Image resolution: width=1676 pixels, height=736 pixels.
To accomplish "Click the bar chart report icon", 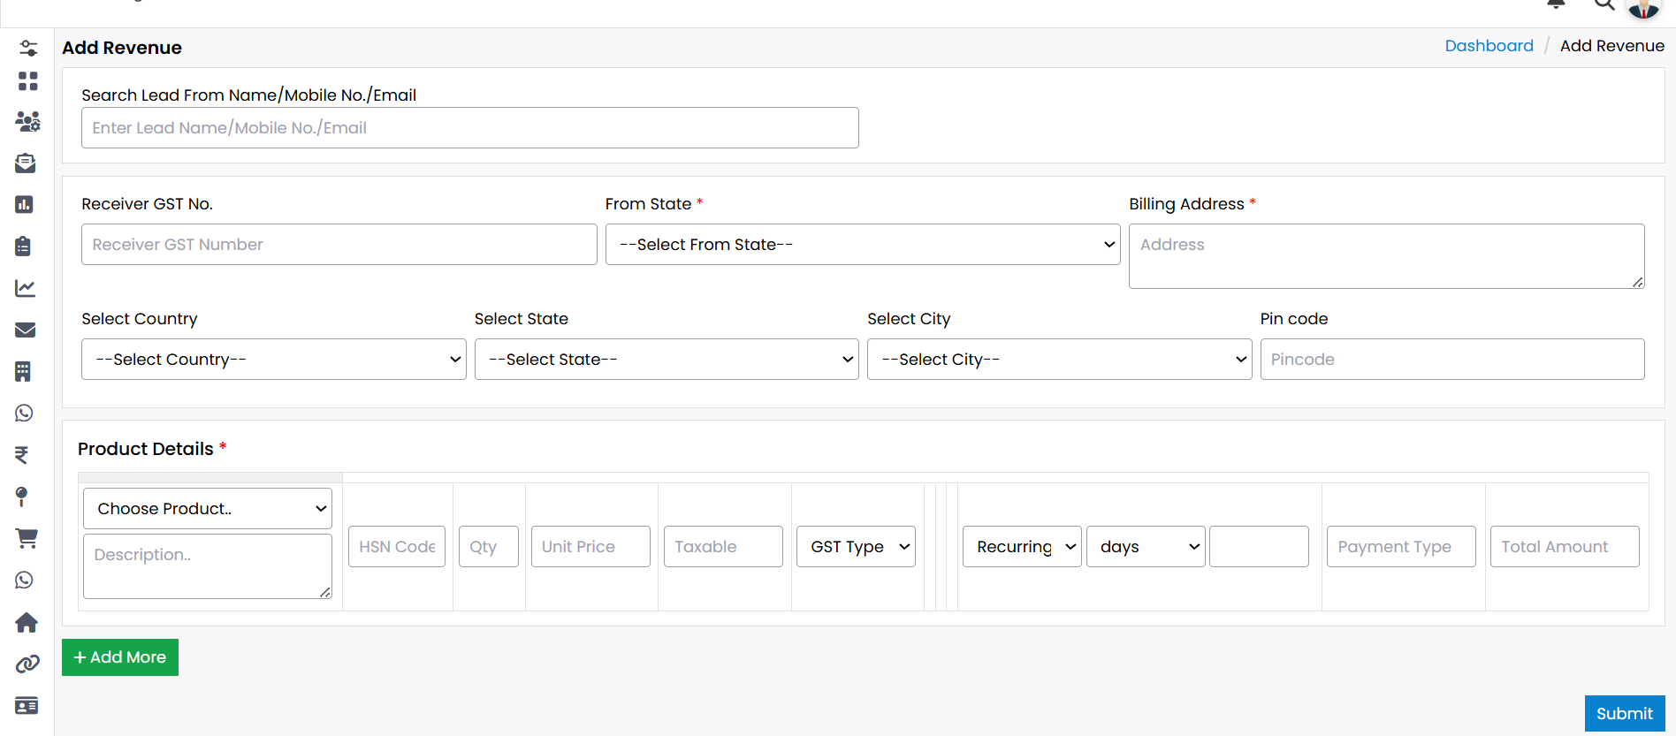I will tap(25, 204).
